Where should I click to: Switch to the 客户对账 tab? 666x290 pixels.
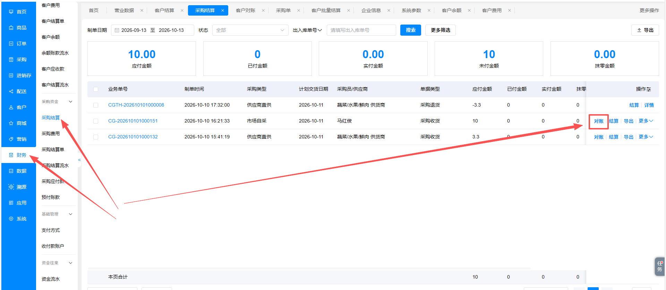click(246, 10)
